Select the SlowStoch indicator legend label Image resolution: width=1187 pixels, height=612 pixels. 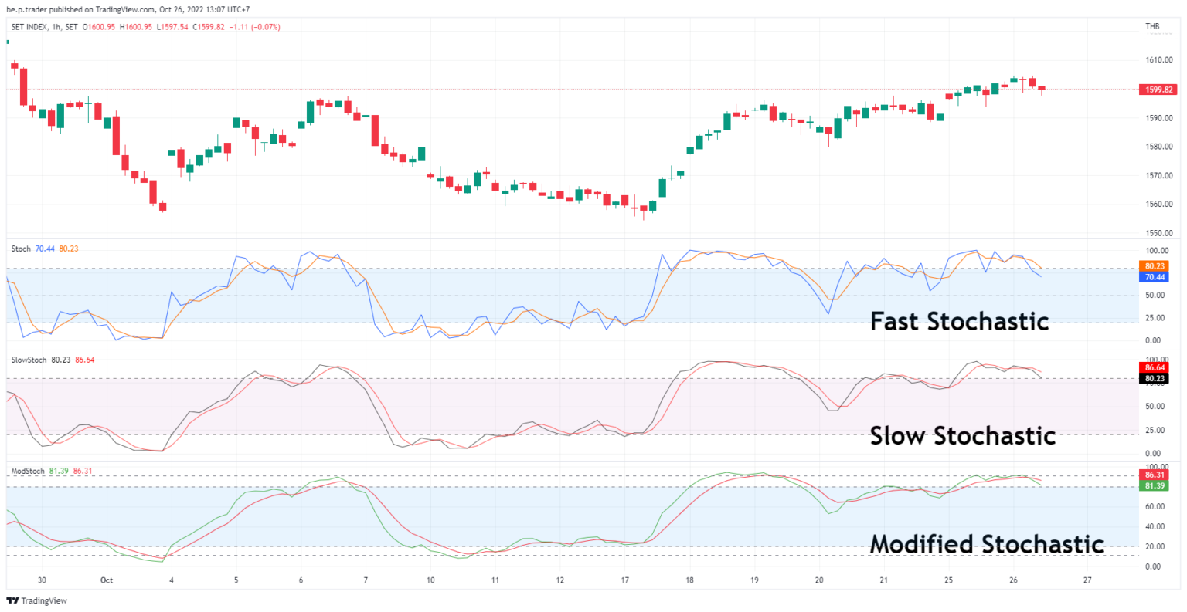[x=29, y=360]
